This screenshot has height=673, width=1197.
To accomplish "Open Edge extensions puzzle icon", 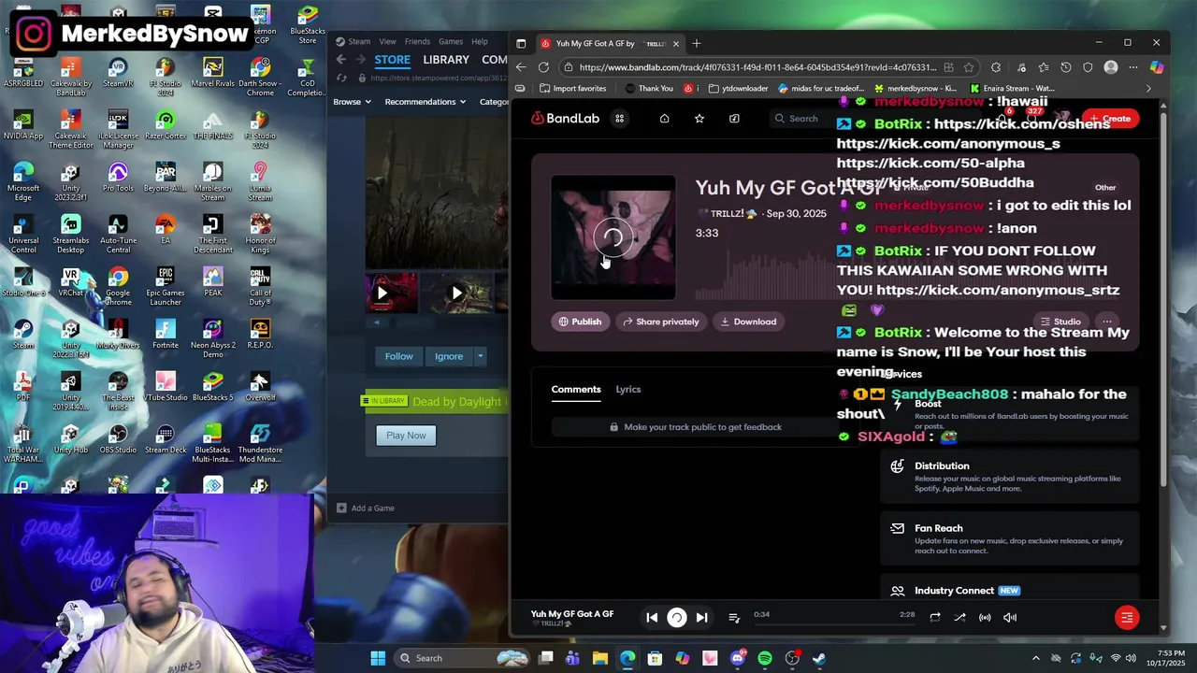I will pos(995,67).
